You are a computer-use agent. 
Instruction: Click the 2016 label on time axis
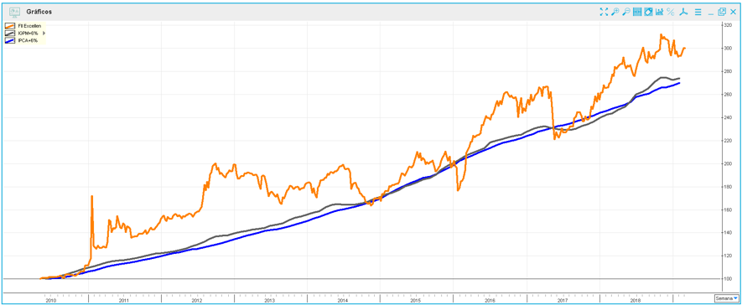pos(490,300)
